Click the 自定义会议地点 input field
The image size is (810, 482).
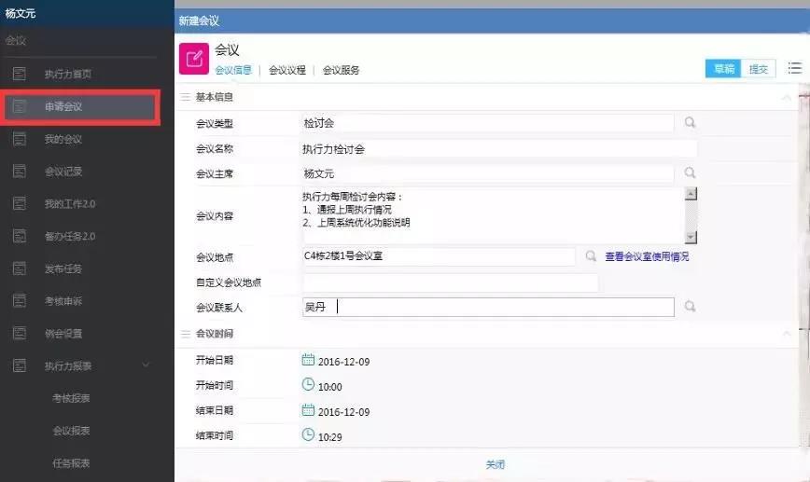(450, 282)
